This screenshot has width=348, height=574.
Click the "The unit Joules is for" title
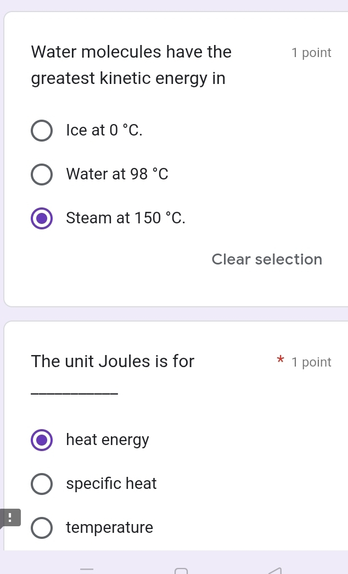[x=113, y=362]
